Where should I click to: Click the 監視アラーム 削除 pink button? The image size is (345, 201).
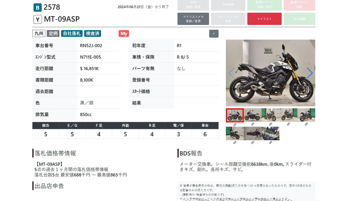[299, 5]
